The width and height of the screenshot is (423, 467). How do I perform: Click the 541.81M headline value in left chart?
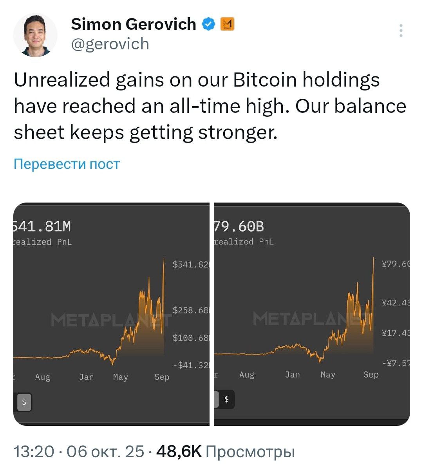pyautogui.click(x=42, y=226)
